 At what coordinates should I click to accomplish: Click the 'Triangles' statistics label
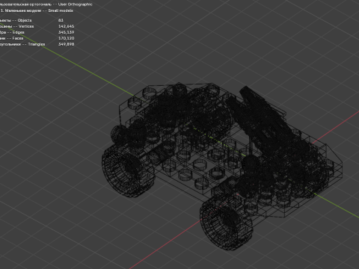click(x=37, y=44)
